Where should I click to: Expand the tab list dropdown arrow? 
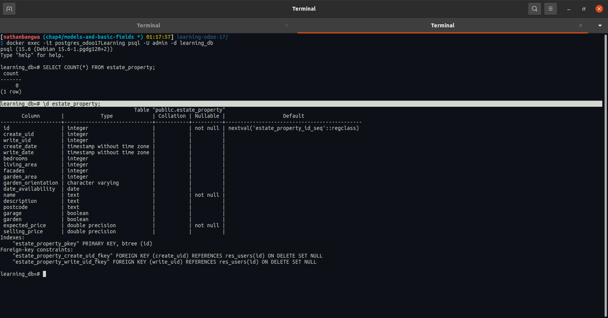pyautogui.click(x=600, y=25)
